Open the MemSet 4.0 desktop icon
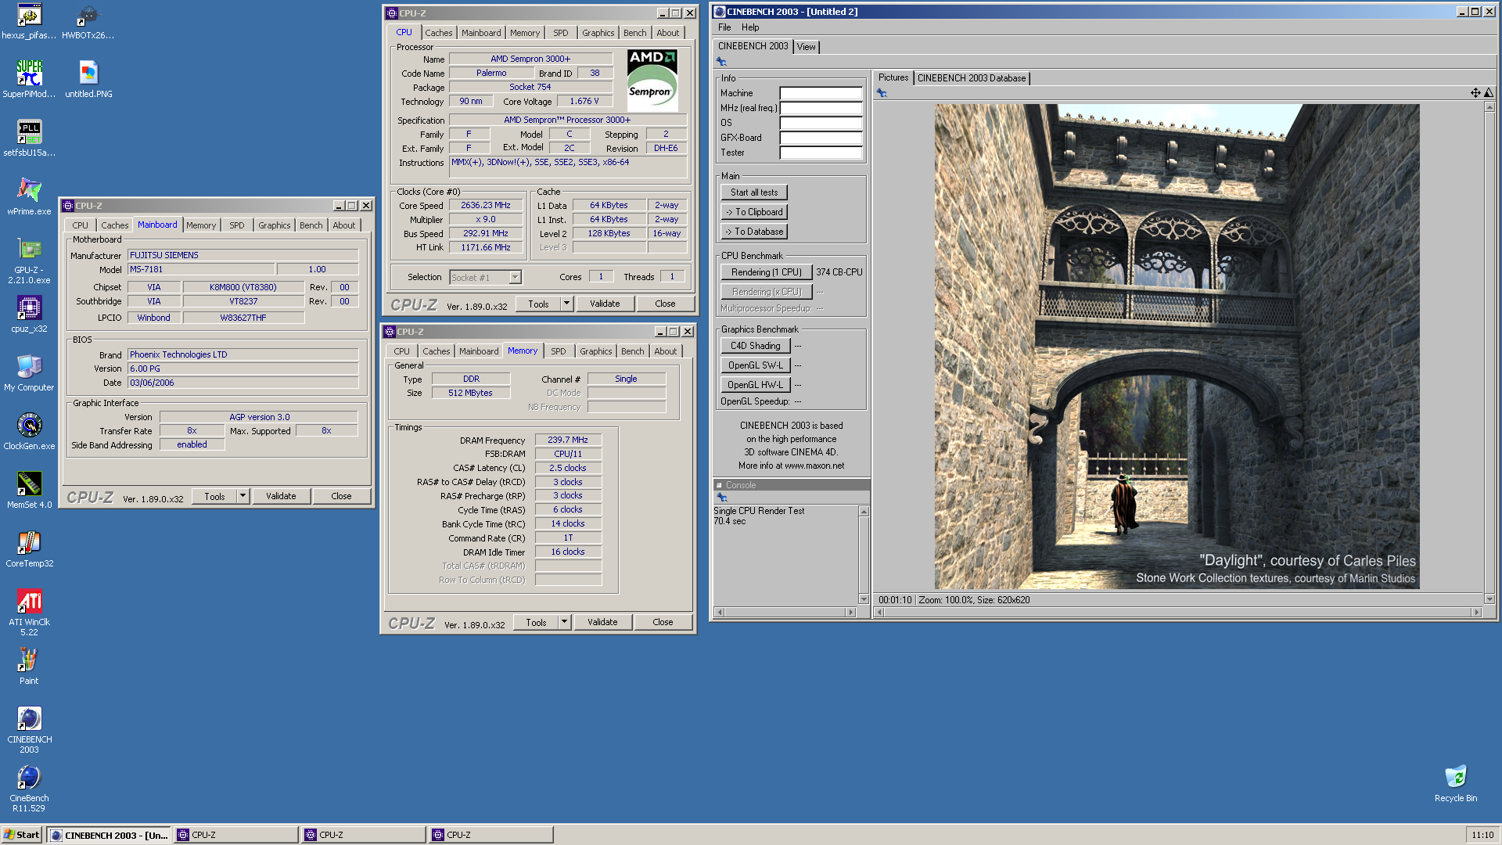The height and width of the screenshot is (845, 1502). 29,491
